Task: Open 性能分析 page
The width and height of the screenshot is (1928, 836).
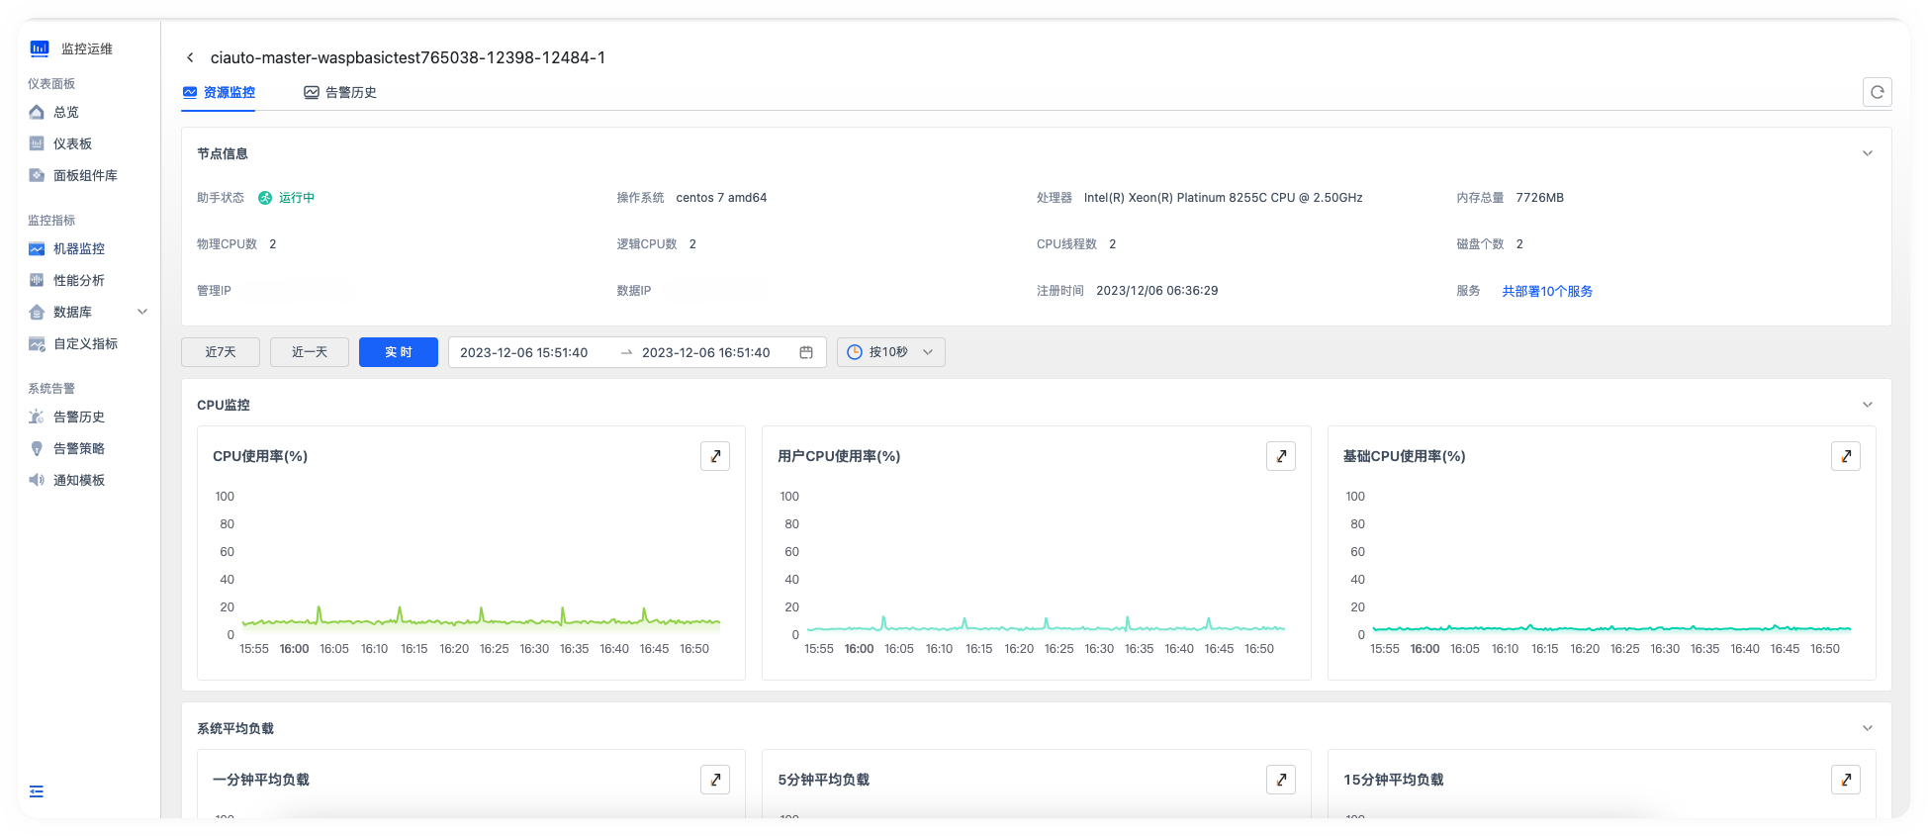Action: (79, 281)
